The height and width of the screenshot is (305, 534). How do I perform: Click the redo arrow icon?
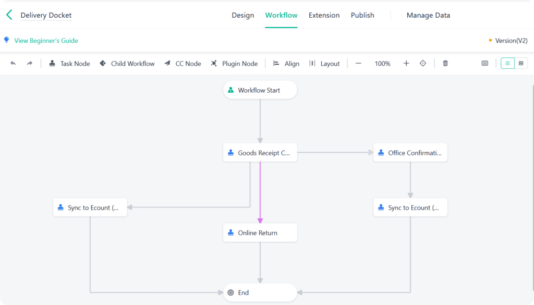click(x=30, y=64)
